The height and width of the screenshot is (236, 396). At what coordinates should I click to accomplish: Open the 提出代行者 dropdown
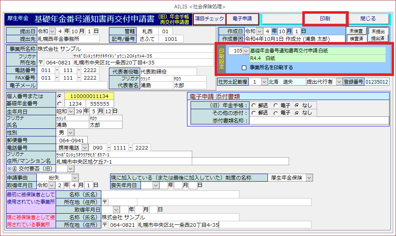339,82
